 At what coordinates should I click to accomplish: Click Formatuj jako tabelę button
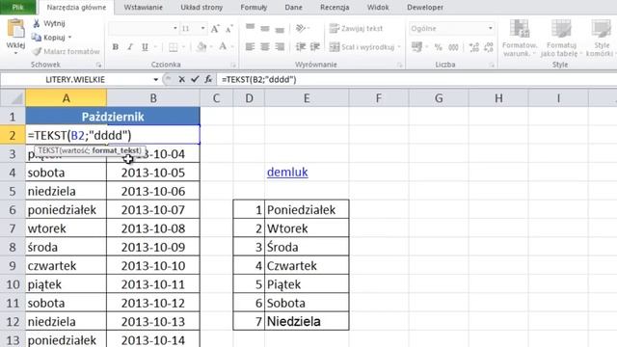pos(561,39)
